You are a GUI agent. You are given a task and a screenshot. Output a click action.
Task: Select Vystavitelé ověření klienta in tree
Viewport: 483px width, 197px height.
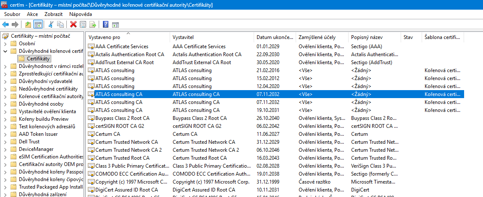(47, 111)
